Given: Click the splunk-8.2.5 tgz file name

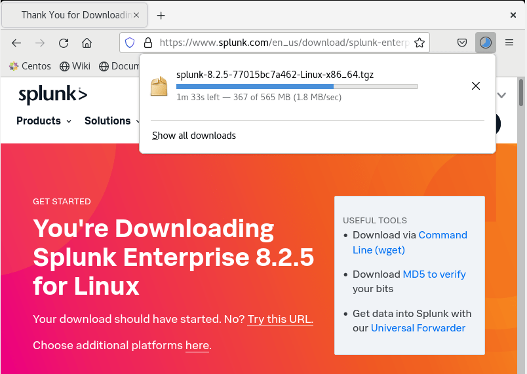Looking at the screenshot, I should [x=275, y=75].
